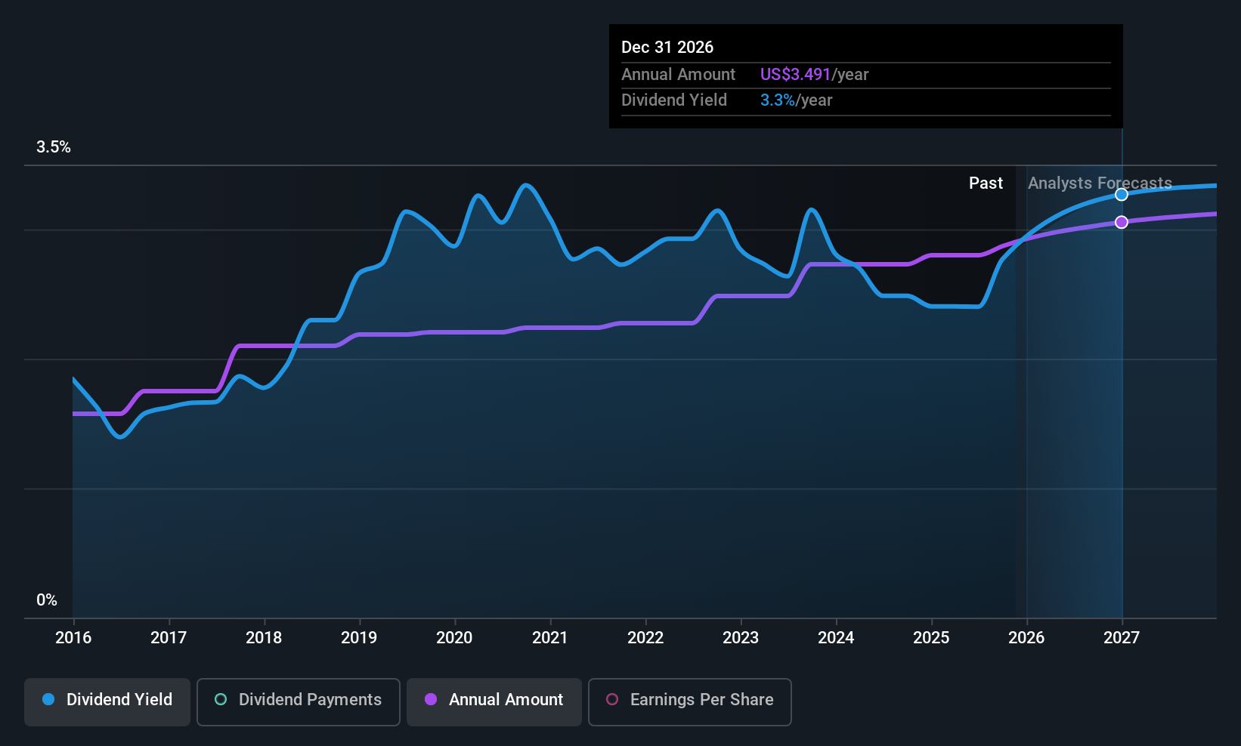Disable the Annual Amount series
The height and width of the screenshot is (746, 1241).
494,701
